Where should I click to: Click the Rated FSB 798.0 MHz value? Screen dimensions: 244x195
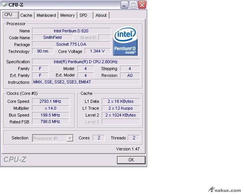click(x=50, y=121)
